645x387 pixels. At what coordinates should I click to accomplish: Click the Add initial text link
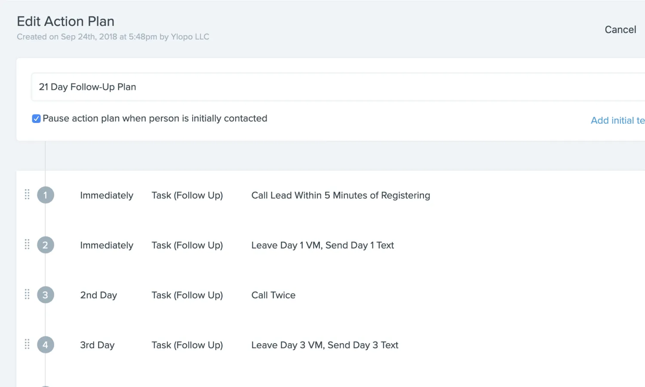point(617,120)
